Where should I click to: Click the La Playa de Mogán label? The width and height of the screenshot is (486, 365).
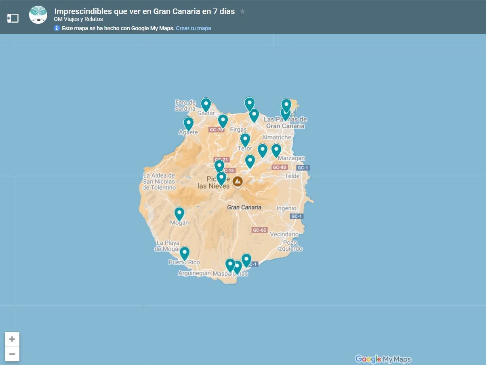pyautogui.click(x=168, y=246)
